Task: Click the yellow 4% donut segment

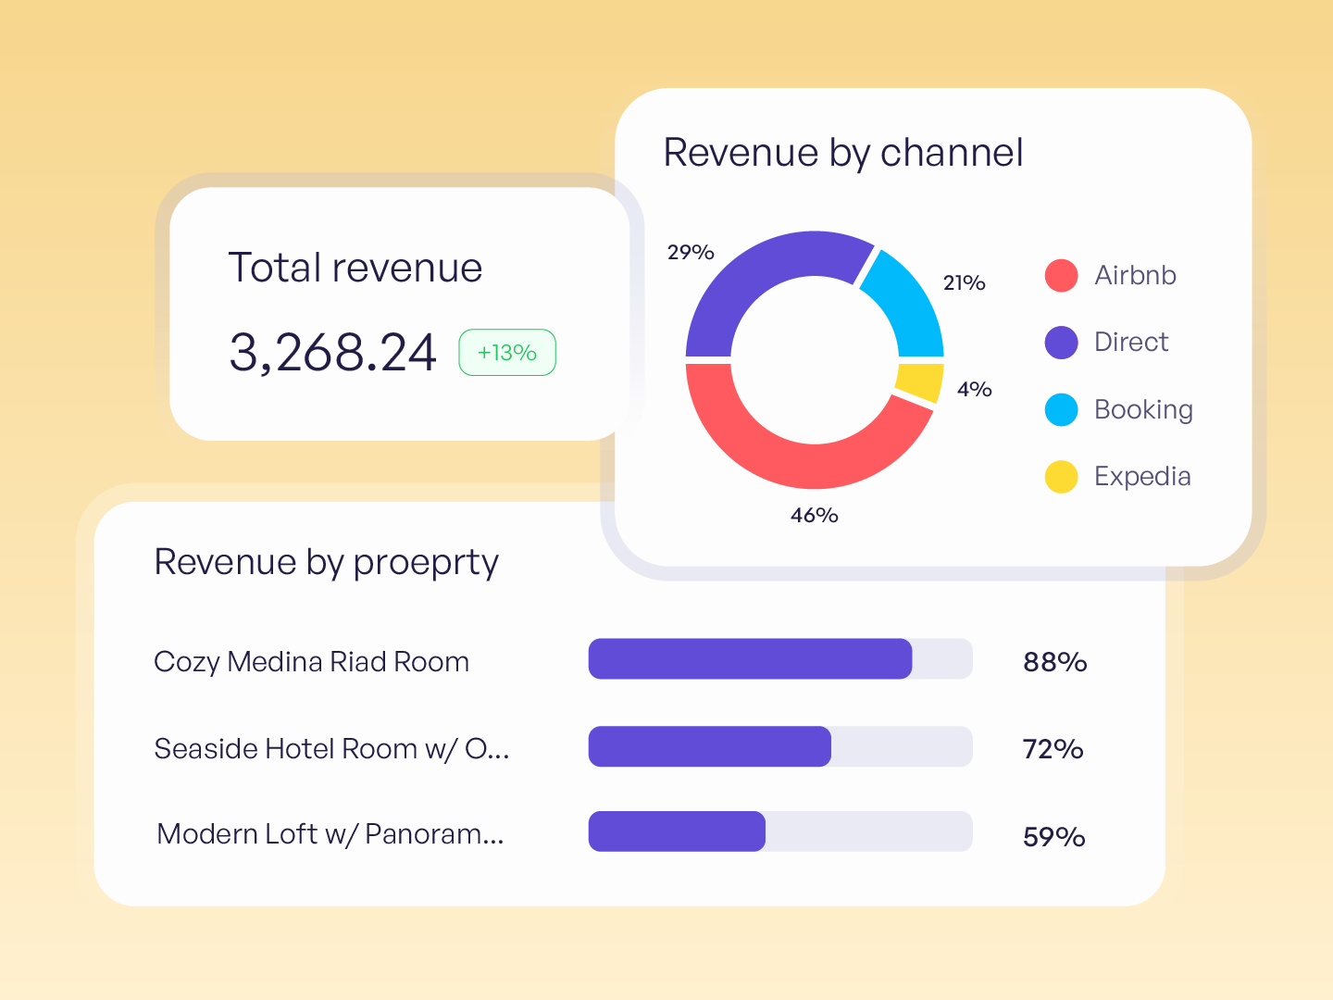Action: pos(921,381)
